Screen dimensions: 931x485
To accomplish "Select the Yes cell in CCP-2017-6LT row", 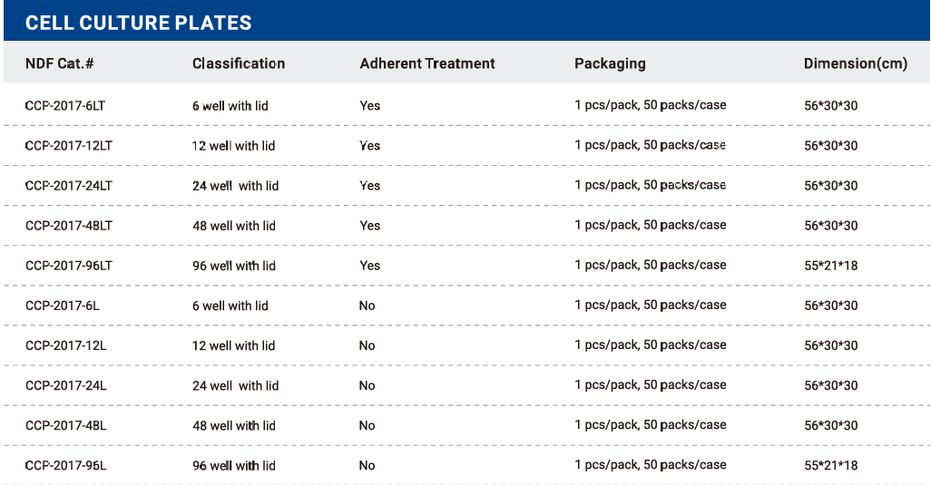I will (370, 106).
